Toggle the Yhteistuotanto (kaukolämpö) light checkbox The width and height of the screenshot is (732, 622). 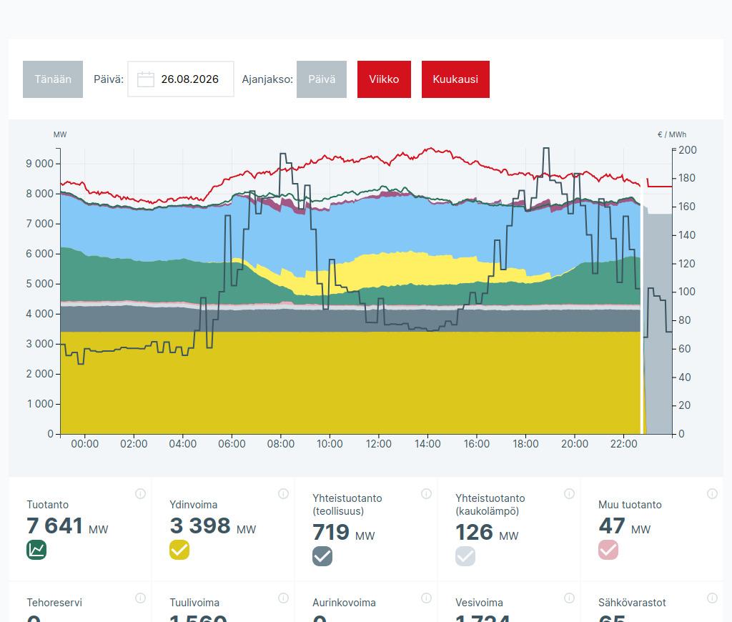(465, 556)
